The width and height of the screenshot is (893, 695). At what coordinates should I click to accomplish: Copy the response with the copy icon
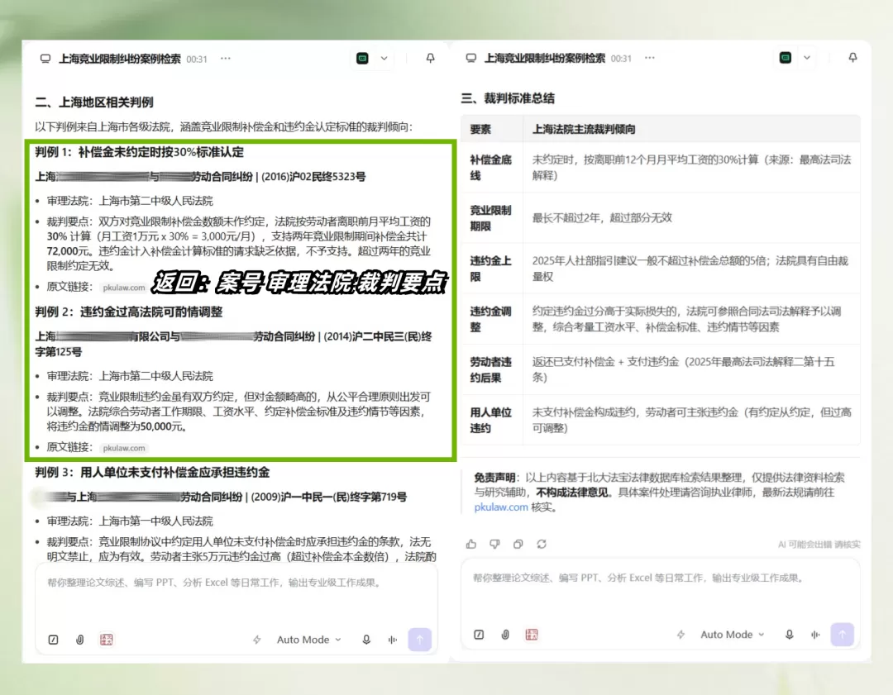coord(518,544)
